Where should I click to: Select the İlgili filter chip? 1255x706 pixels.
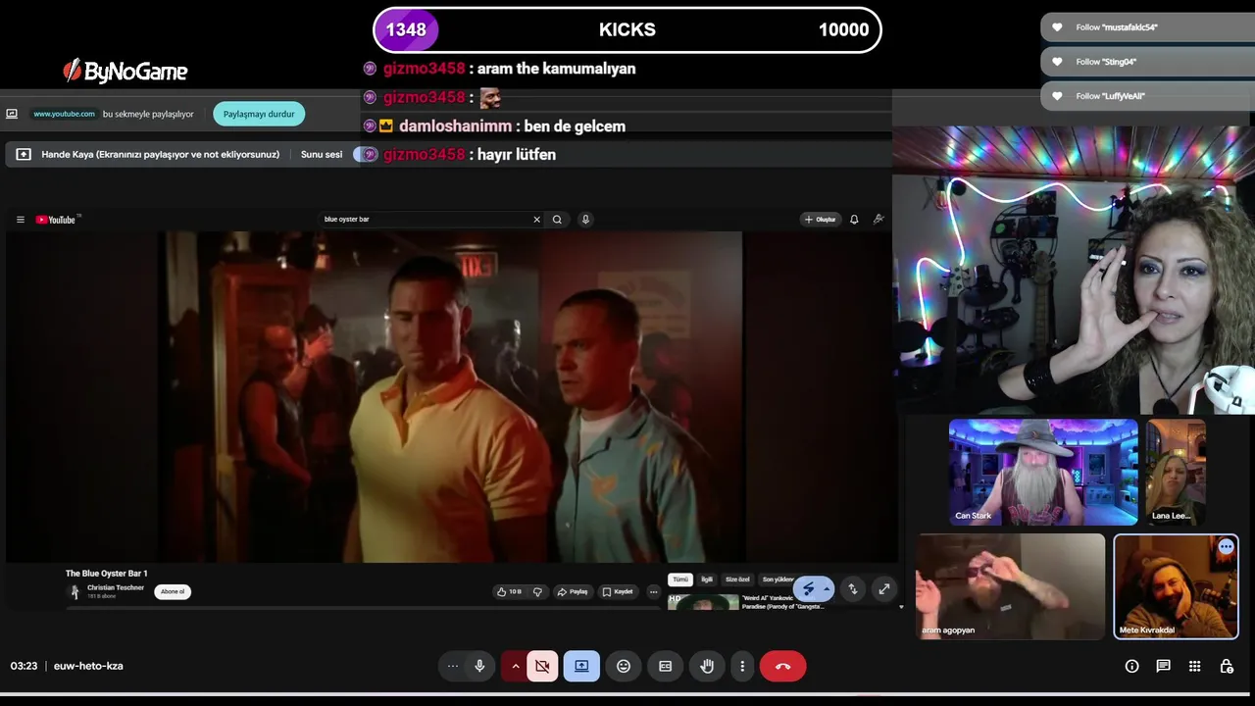707,580
